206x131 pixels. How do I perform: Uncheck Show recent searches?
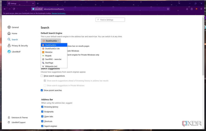tap(42, 90)
